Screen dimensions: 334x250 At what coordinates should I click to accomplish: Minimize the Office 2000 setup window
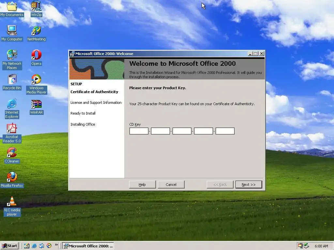coord(250,54)
